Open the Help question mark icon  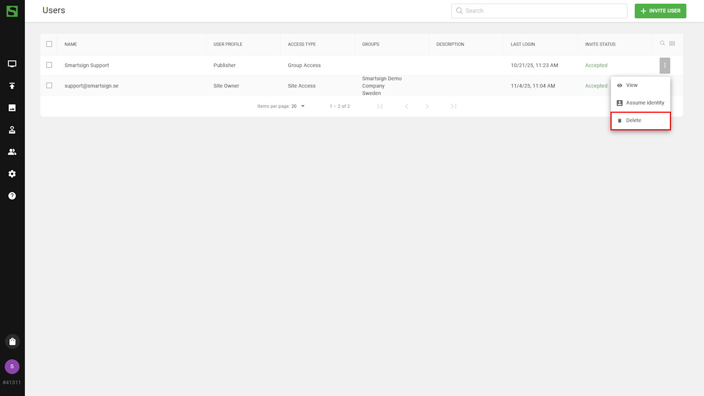[12, 196]
